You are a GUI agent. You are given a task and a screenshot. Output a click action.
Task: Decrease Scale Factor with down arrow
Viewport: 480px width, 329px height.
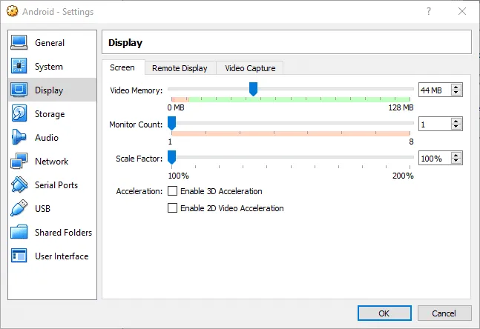coord(456,162)
